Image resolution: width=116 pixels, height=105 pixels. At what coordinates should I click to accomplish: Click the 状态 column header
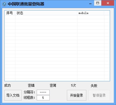point(46,13)
